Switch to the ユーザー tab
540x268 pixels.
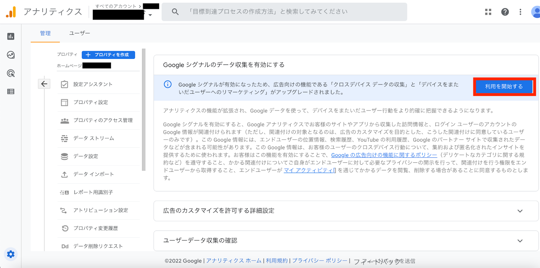[80, 33]
